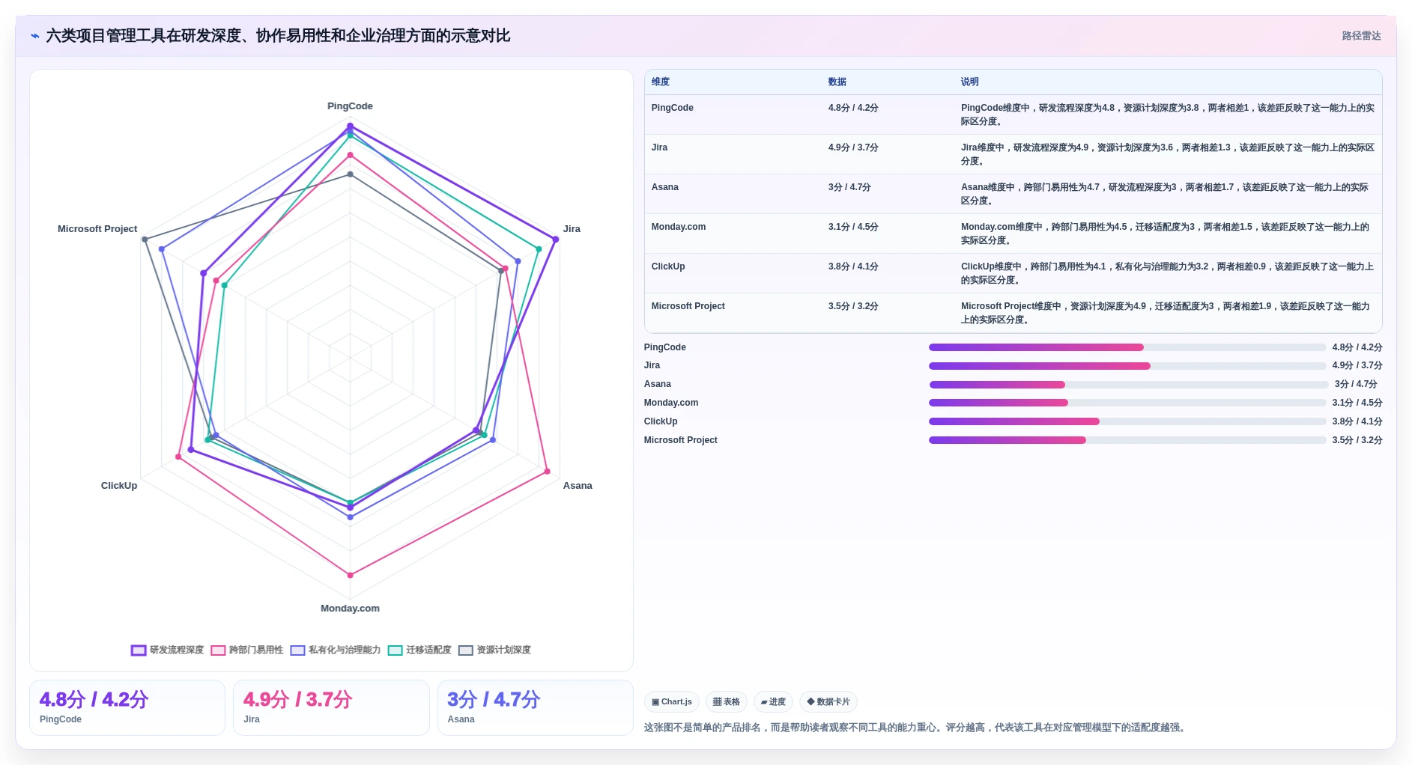Click the Jira row's 4.9分 / 3.7分 cell

pos(853,147)
